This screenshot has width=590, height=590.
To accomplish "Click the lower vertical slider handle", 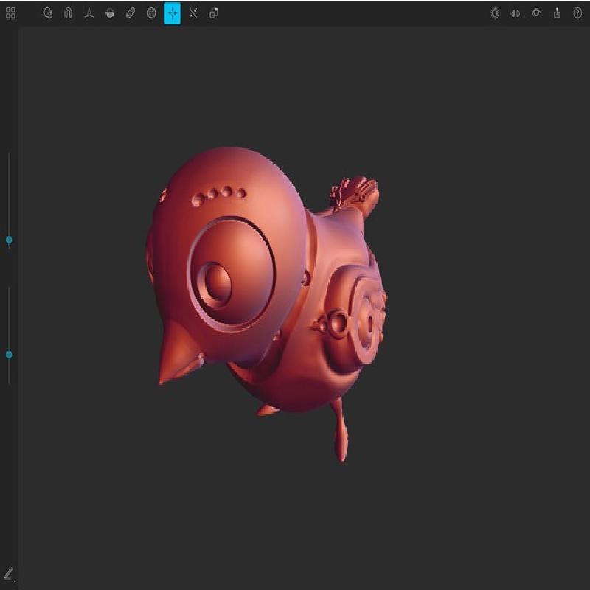I will [x=9, y=355].
